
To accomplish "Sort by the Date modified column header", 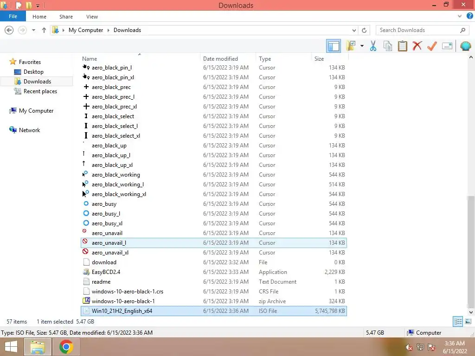I will point(220,59).
